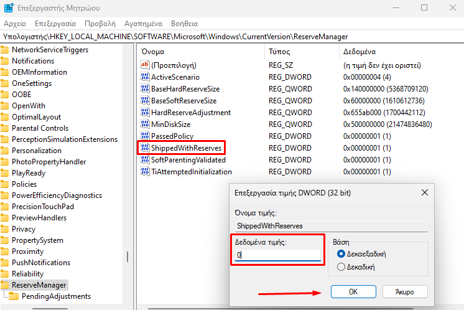Select the BaseSoftReserveSize value icon

145,100
